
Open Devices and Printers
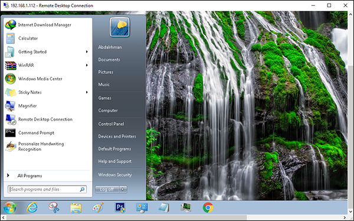tap(117, 136)
